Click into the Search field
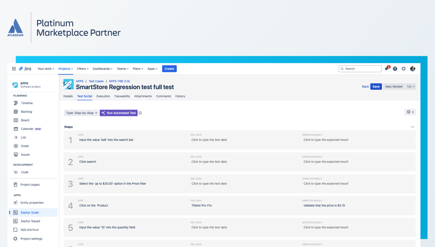Screen dimensions: 435x247 pos(360,69)
